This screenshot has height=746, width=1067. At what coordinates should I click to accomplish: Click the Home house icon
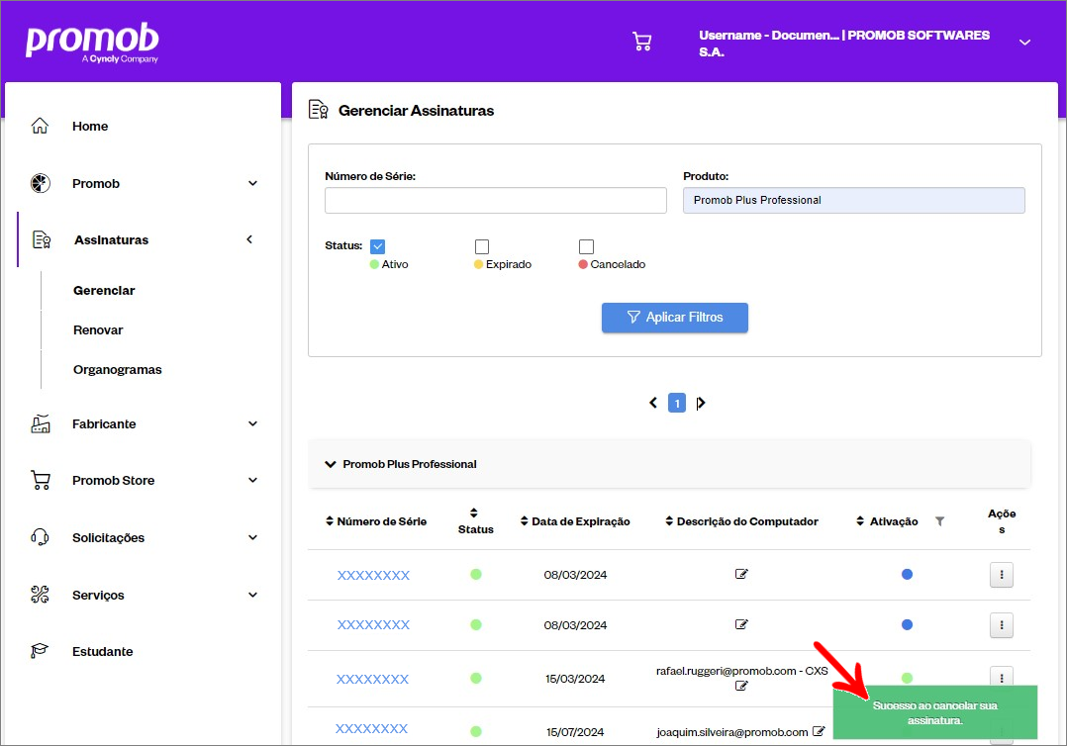point(41,126)
